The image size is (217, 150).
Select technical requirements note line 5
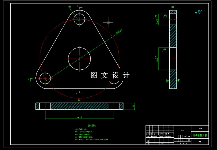[x=92, y=139]
